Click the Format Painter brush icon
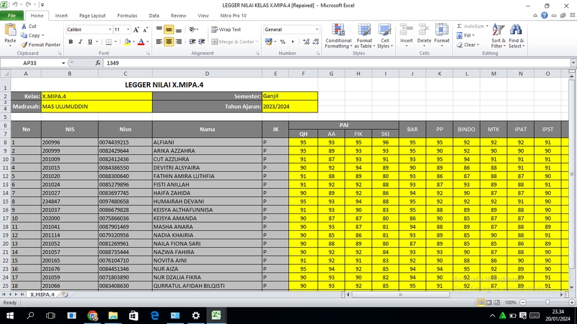Viewport: 577px width, 324px height. [24, 44]
